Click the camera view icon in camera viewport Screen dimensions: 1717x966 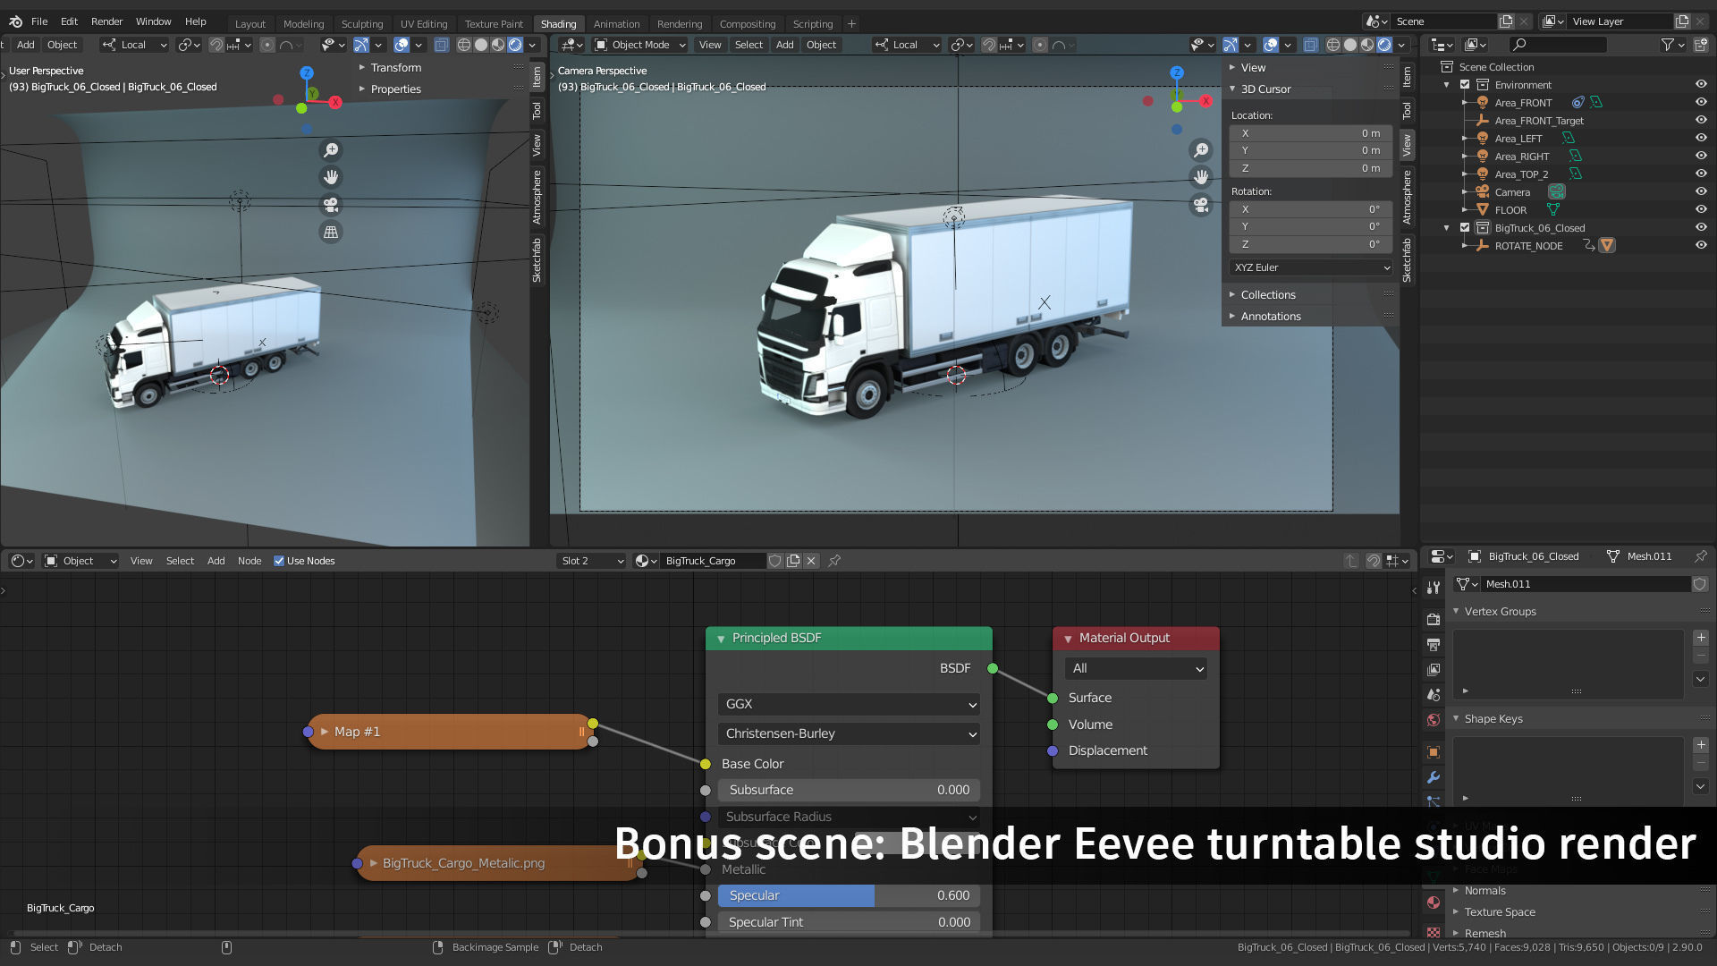[1201, 205]
